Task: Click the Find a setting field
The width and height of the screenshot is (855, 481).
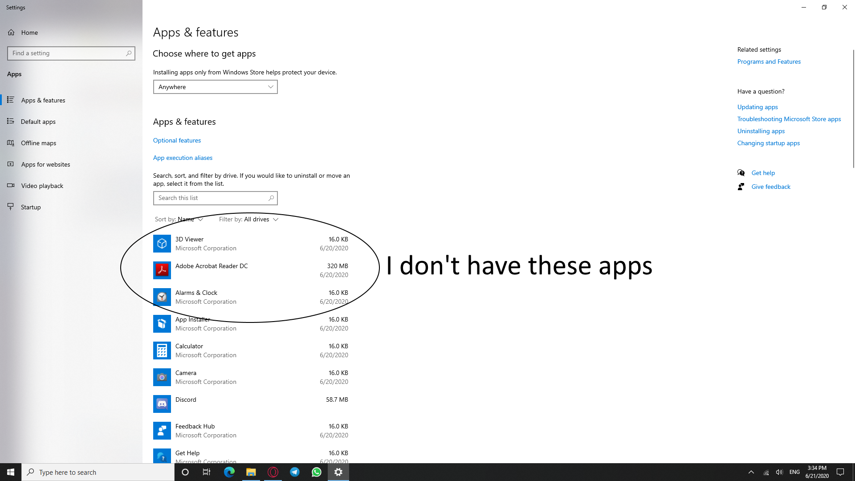Action: tap(71, 53)
